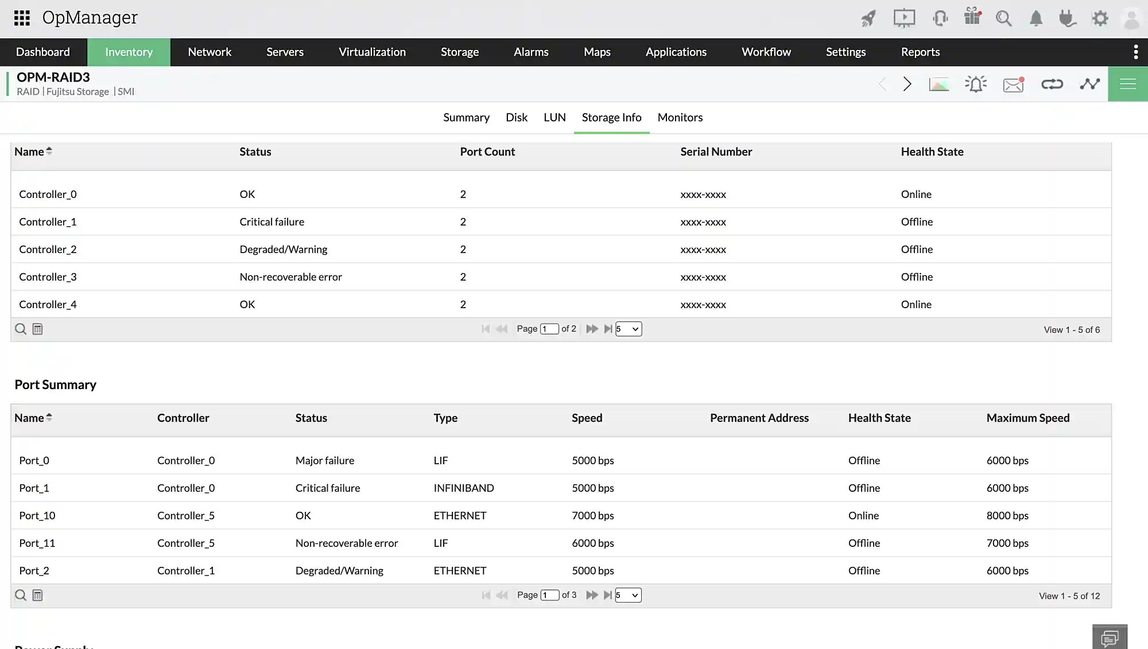
Task: Open the notifications bell icon
Action: coord(1036,18)
